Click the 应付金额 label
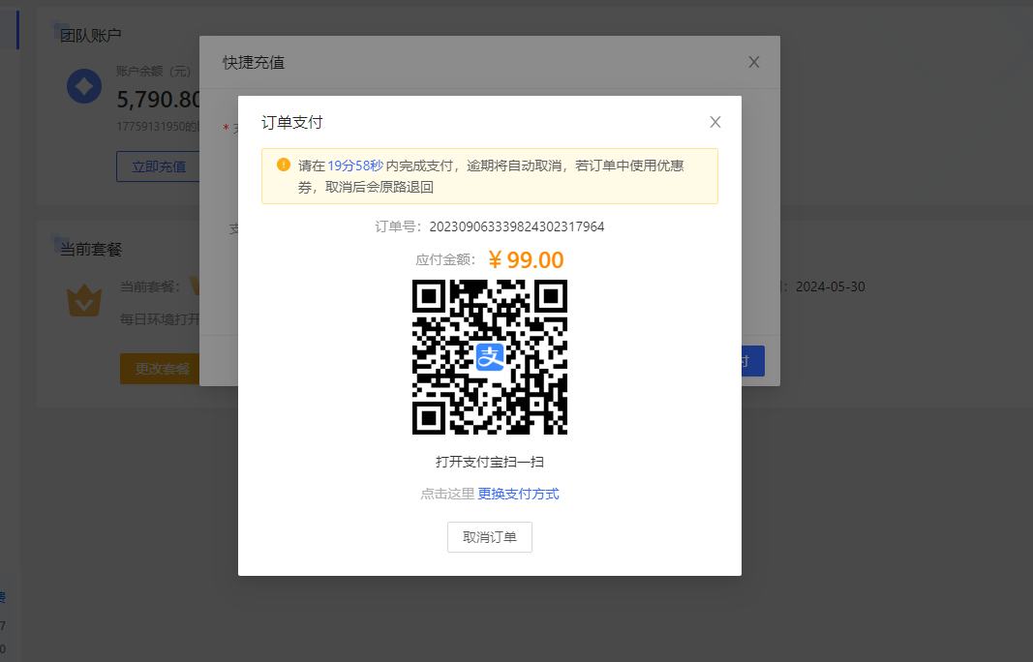This screenshot has width=1033, height=662. 446,259
